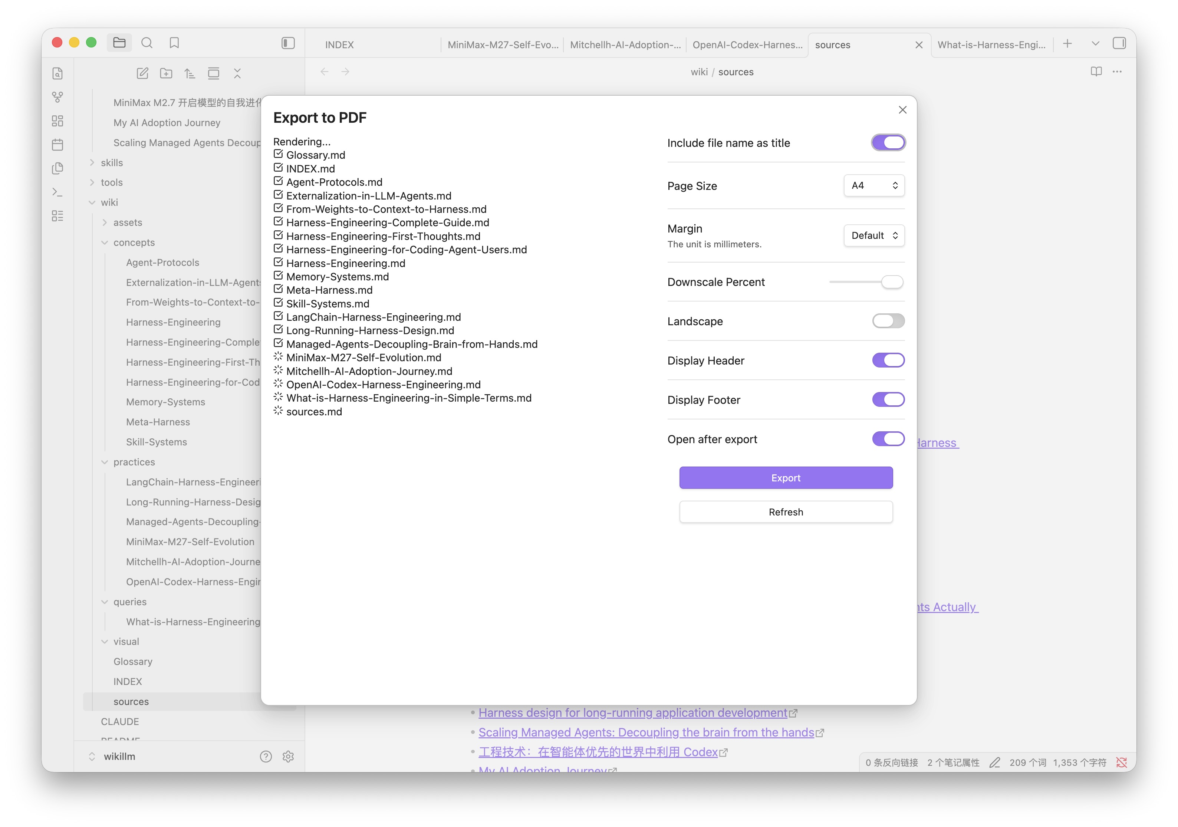This screenshot has height=827, width=1178.
Task: Click the purple Export button
Action: point(786,478)
